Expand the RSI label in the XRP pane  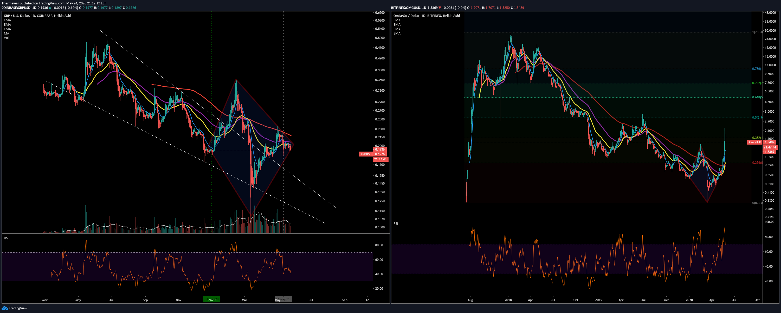click(6, 238)
